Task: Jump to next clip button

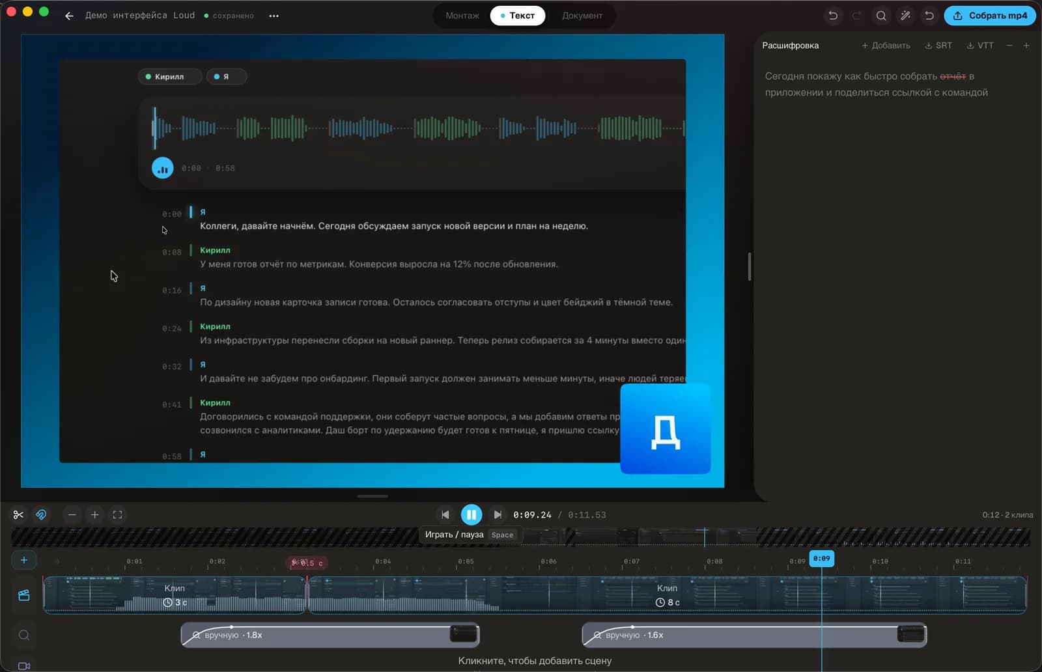Action: pos(498,514)
